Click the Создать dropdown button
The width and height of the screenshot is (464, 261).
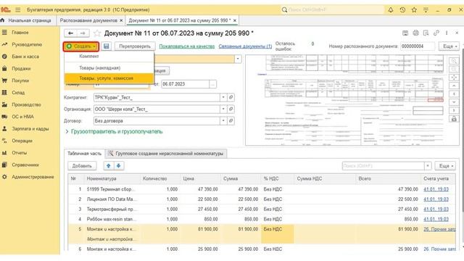(x=81, y=46)
